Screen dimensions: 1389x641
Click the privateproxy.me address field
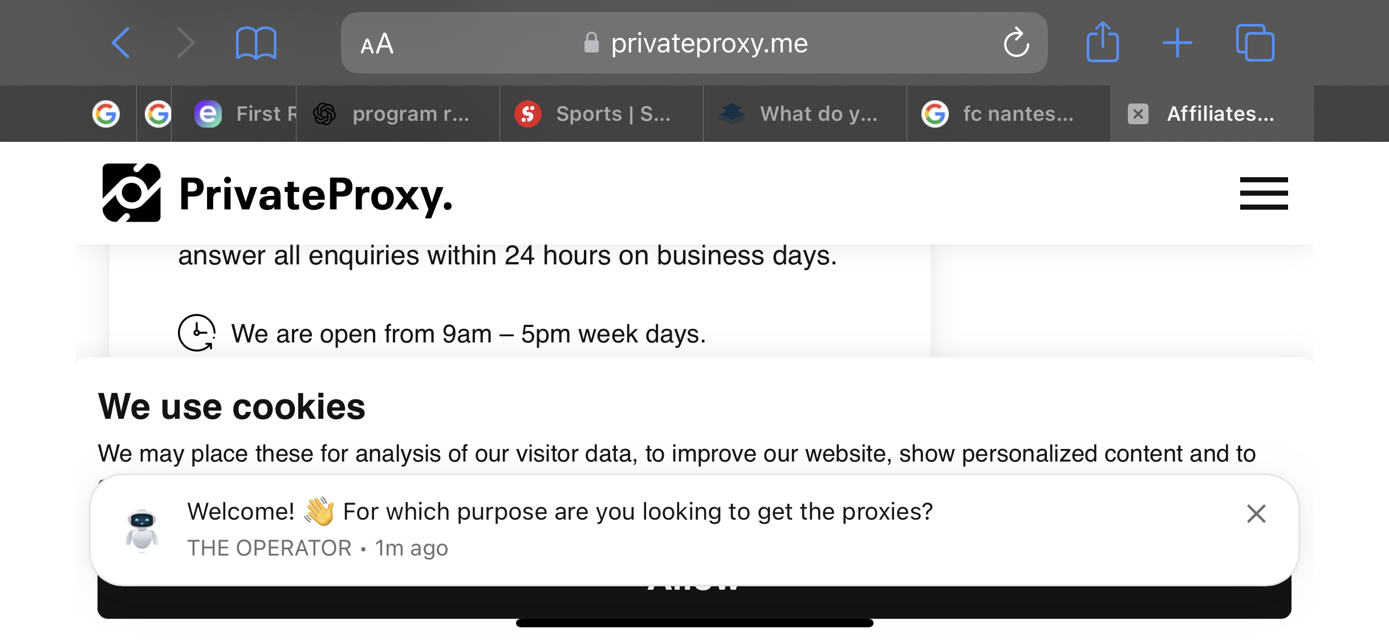point(694,43)
